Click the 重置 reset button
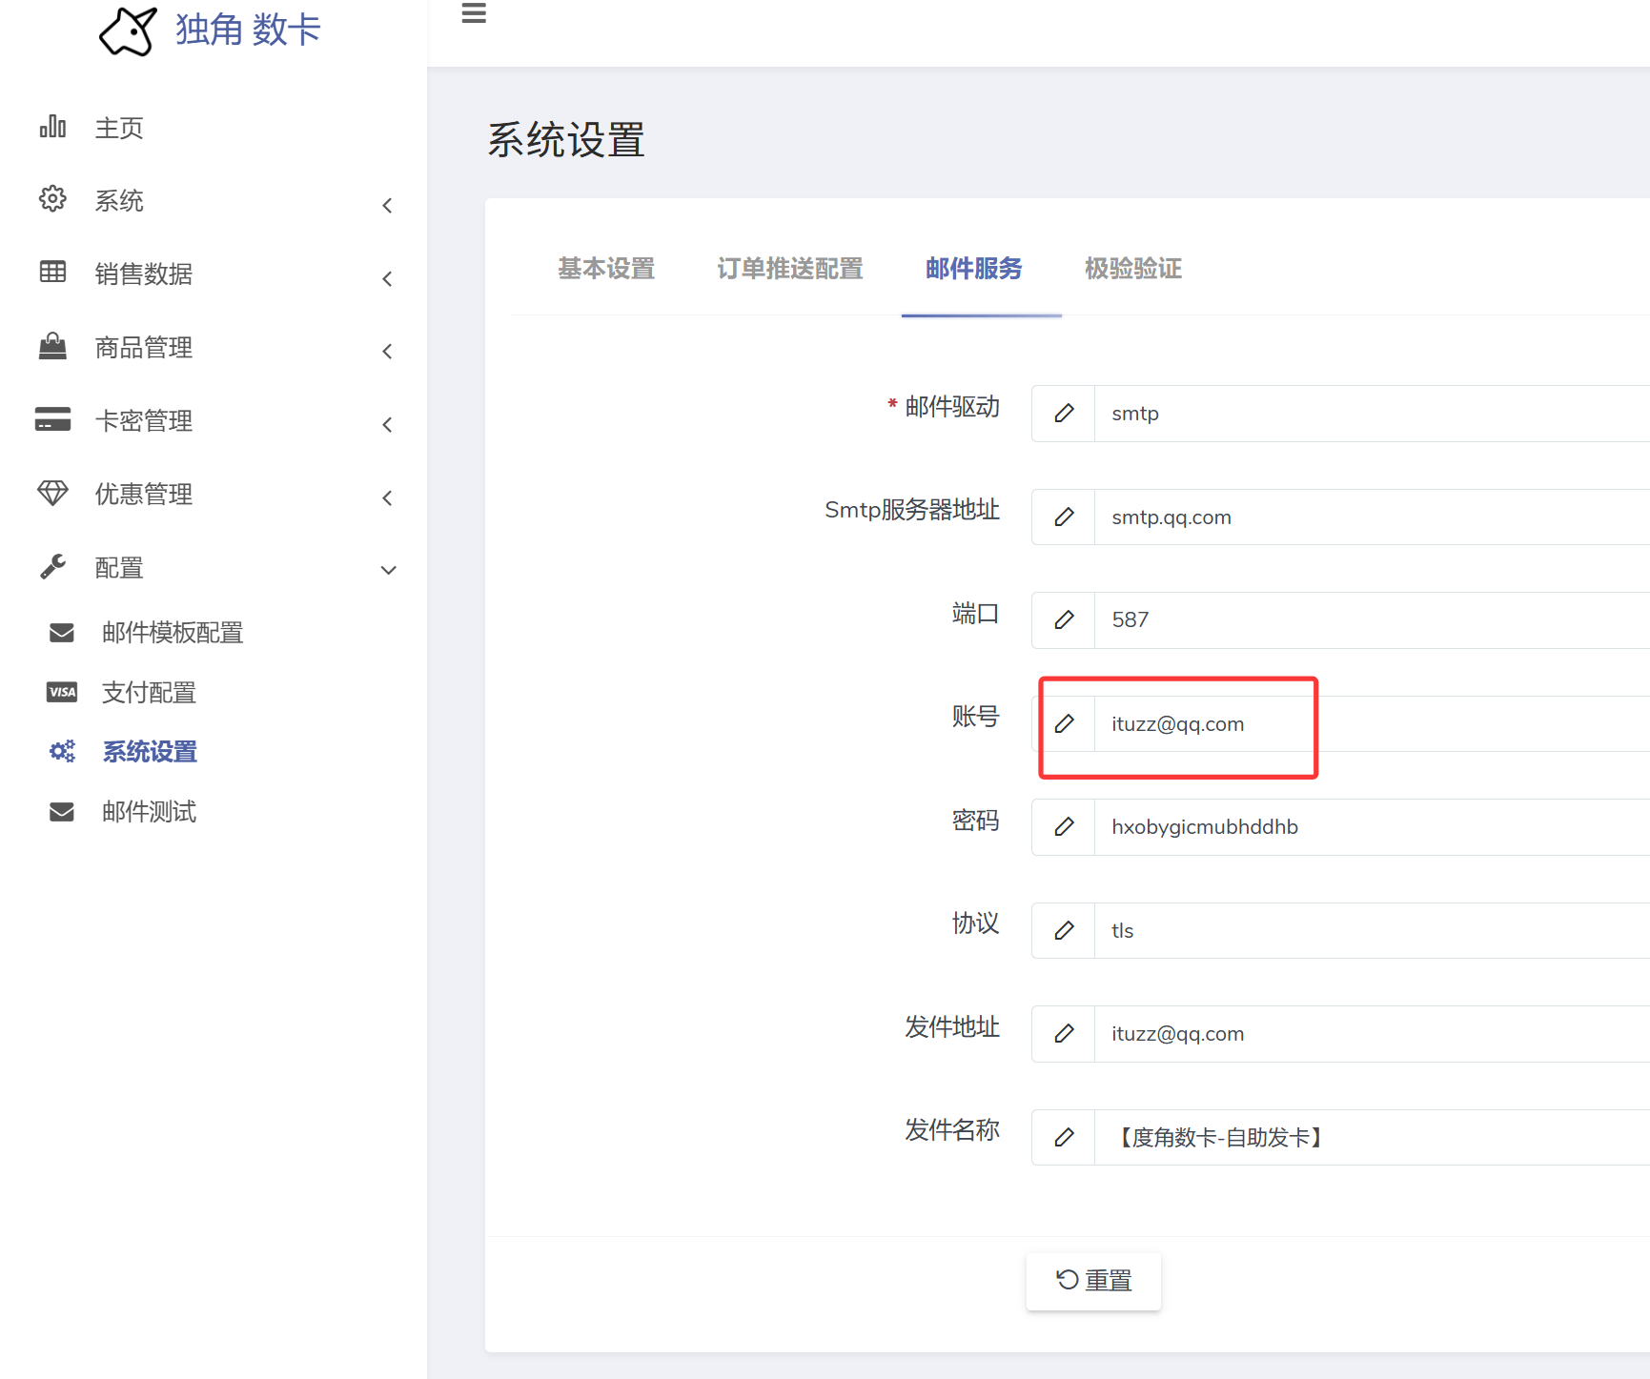 [x=1093, y=1281]
